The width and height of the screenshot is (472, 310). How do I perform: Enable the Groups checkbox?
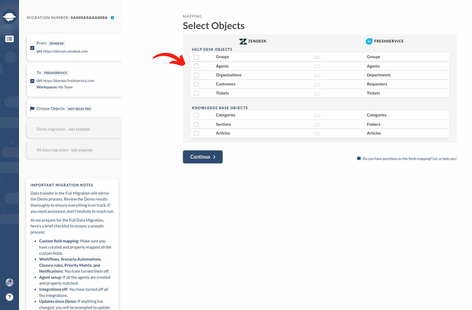click(196, 57)
